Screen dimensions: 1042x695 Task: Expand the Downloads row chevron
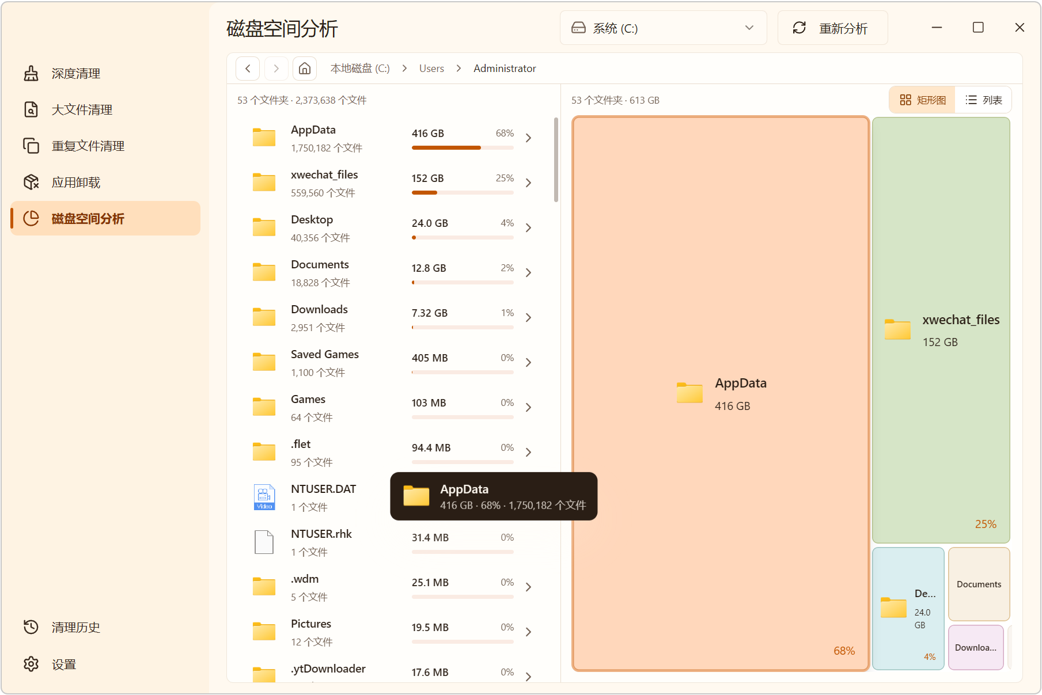[x=528, y=318]
